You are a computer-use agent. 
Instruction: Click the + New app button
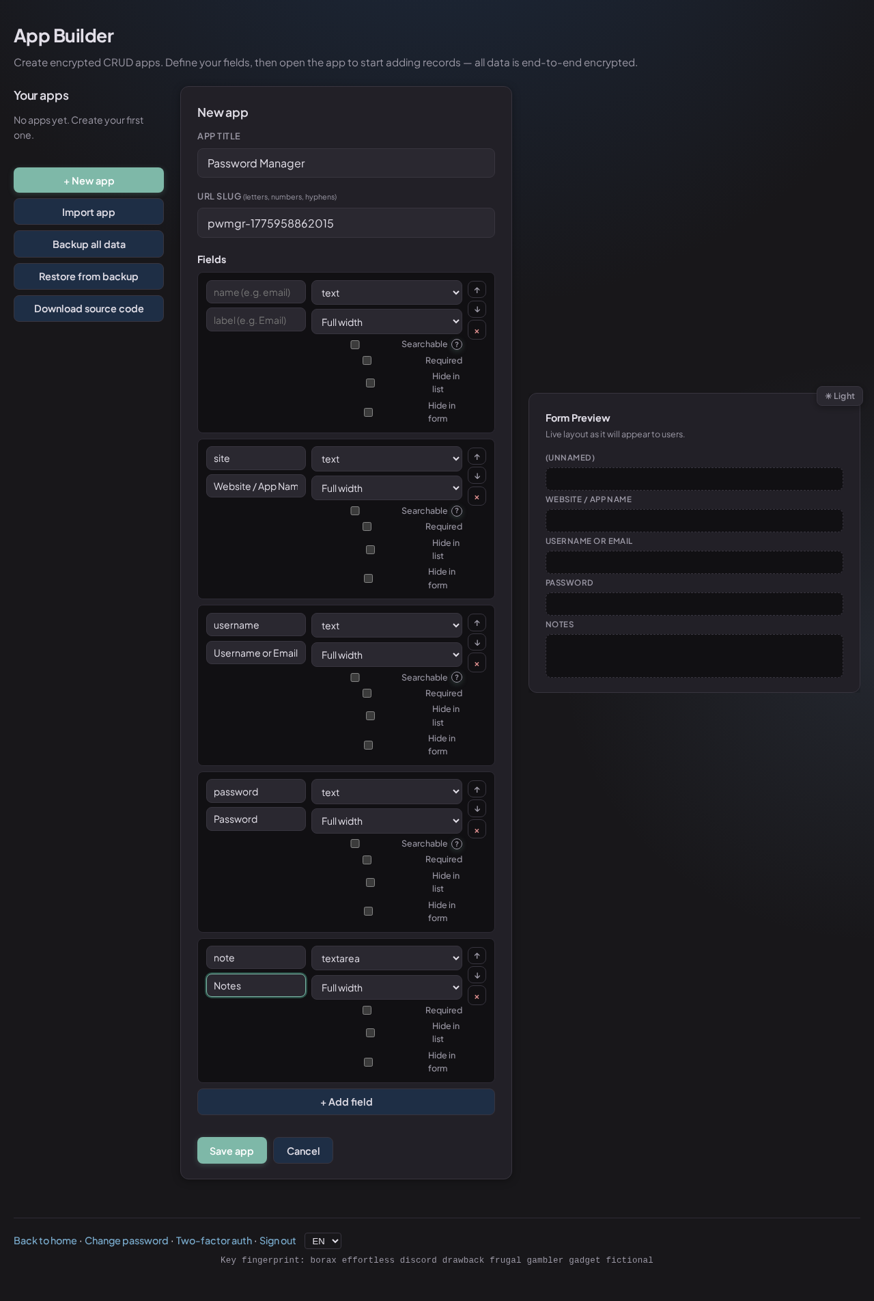click(89, 180)
